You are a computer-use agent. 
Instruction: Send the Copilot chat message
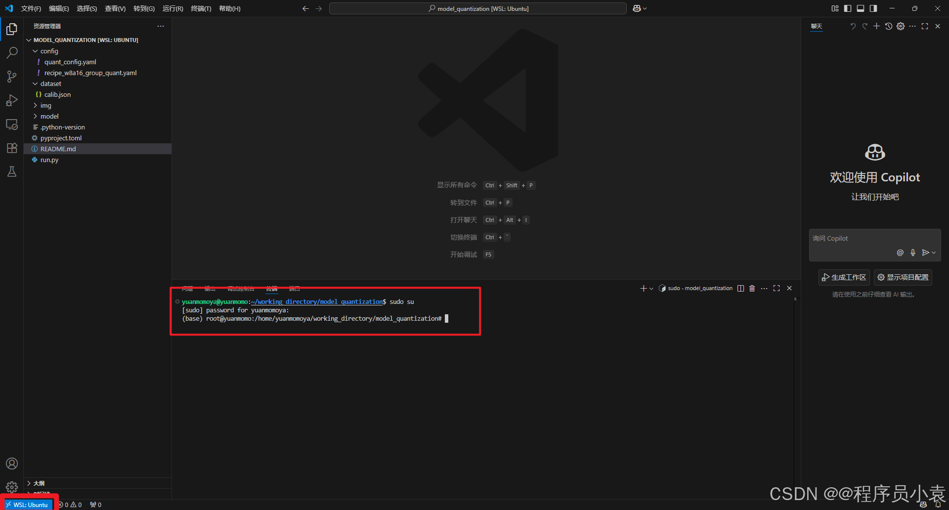tap(925, 253)
